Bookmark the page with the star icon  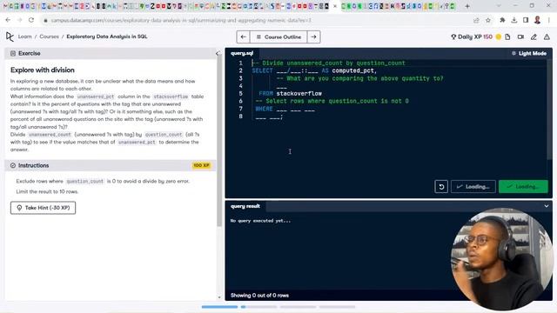[x=488, y=20]
